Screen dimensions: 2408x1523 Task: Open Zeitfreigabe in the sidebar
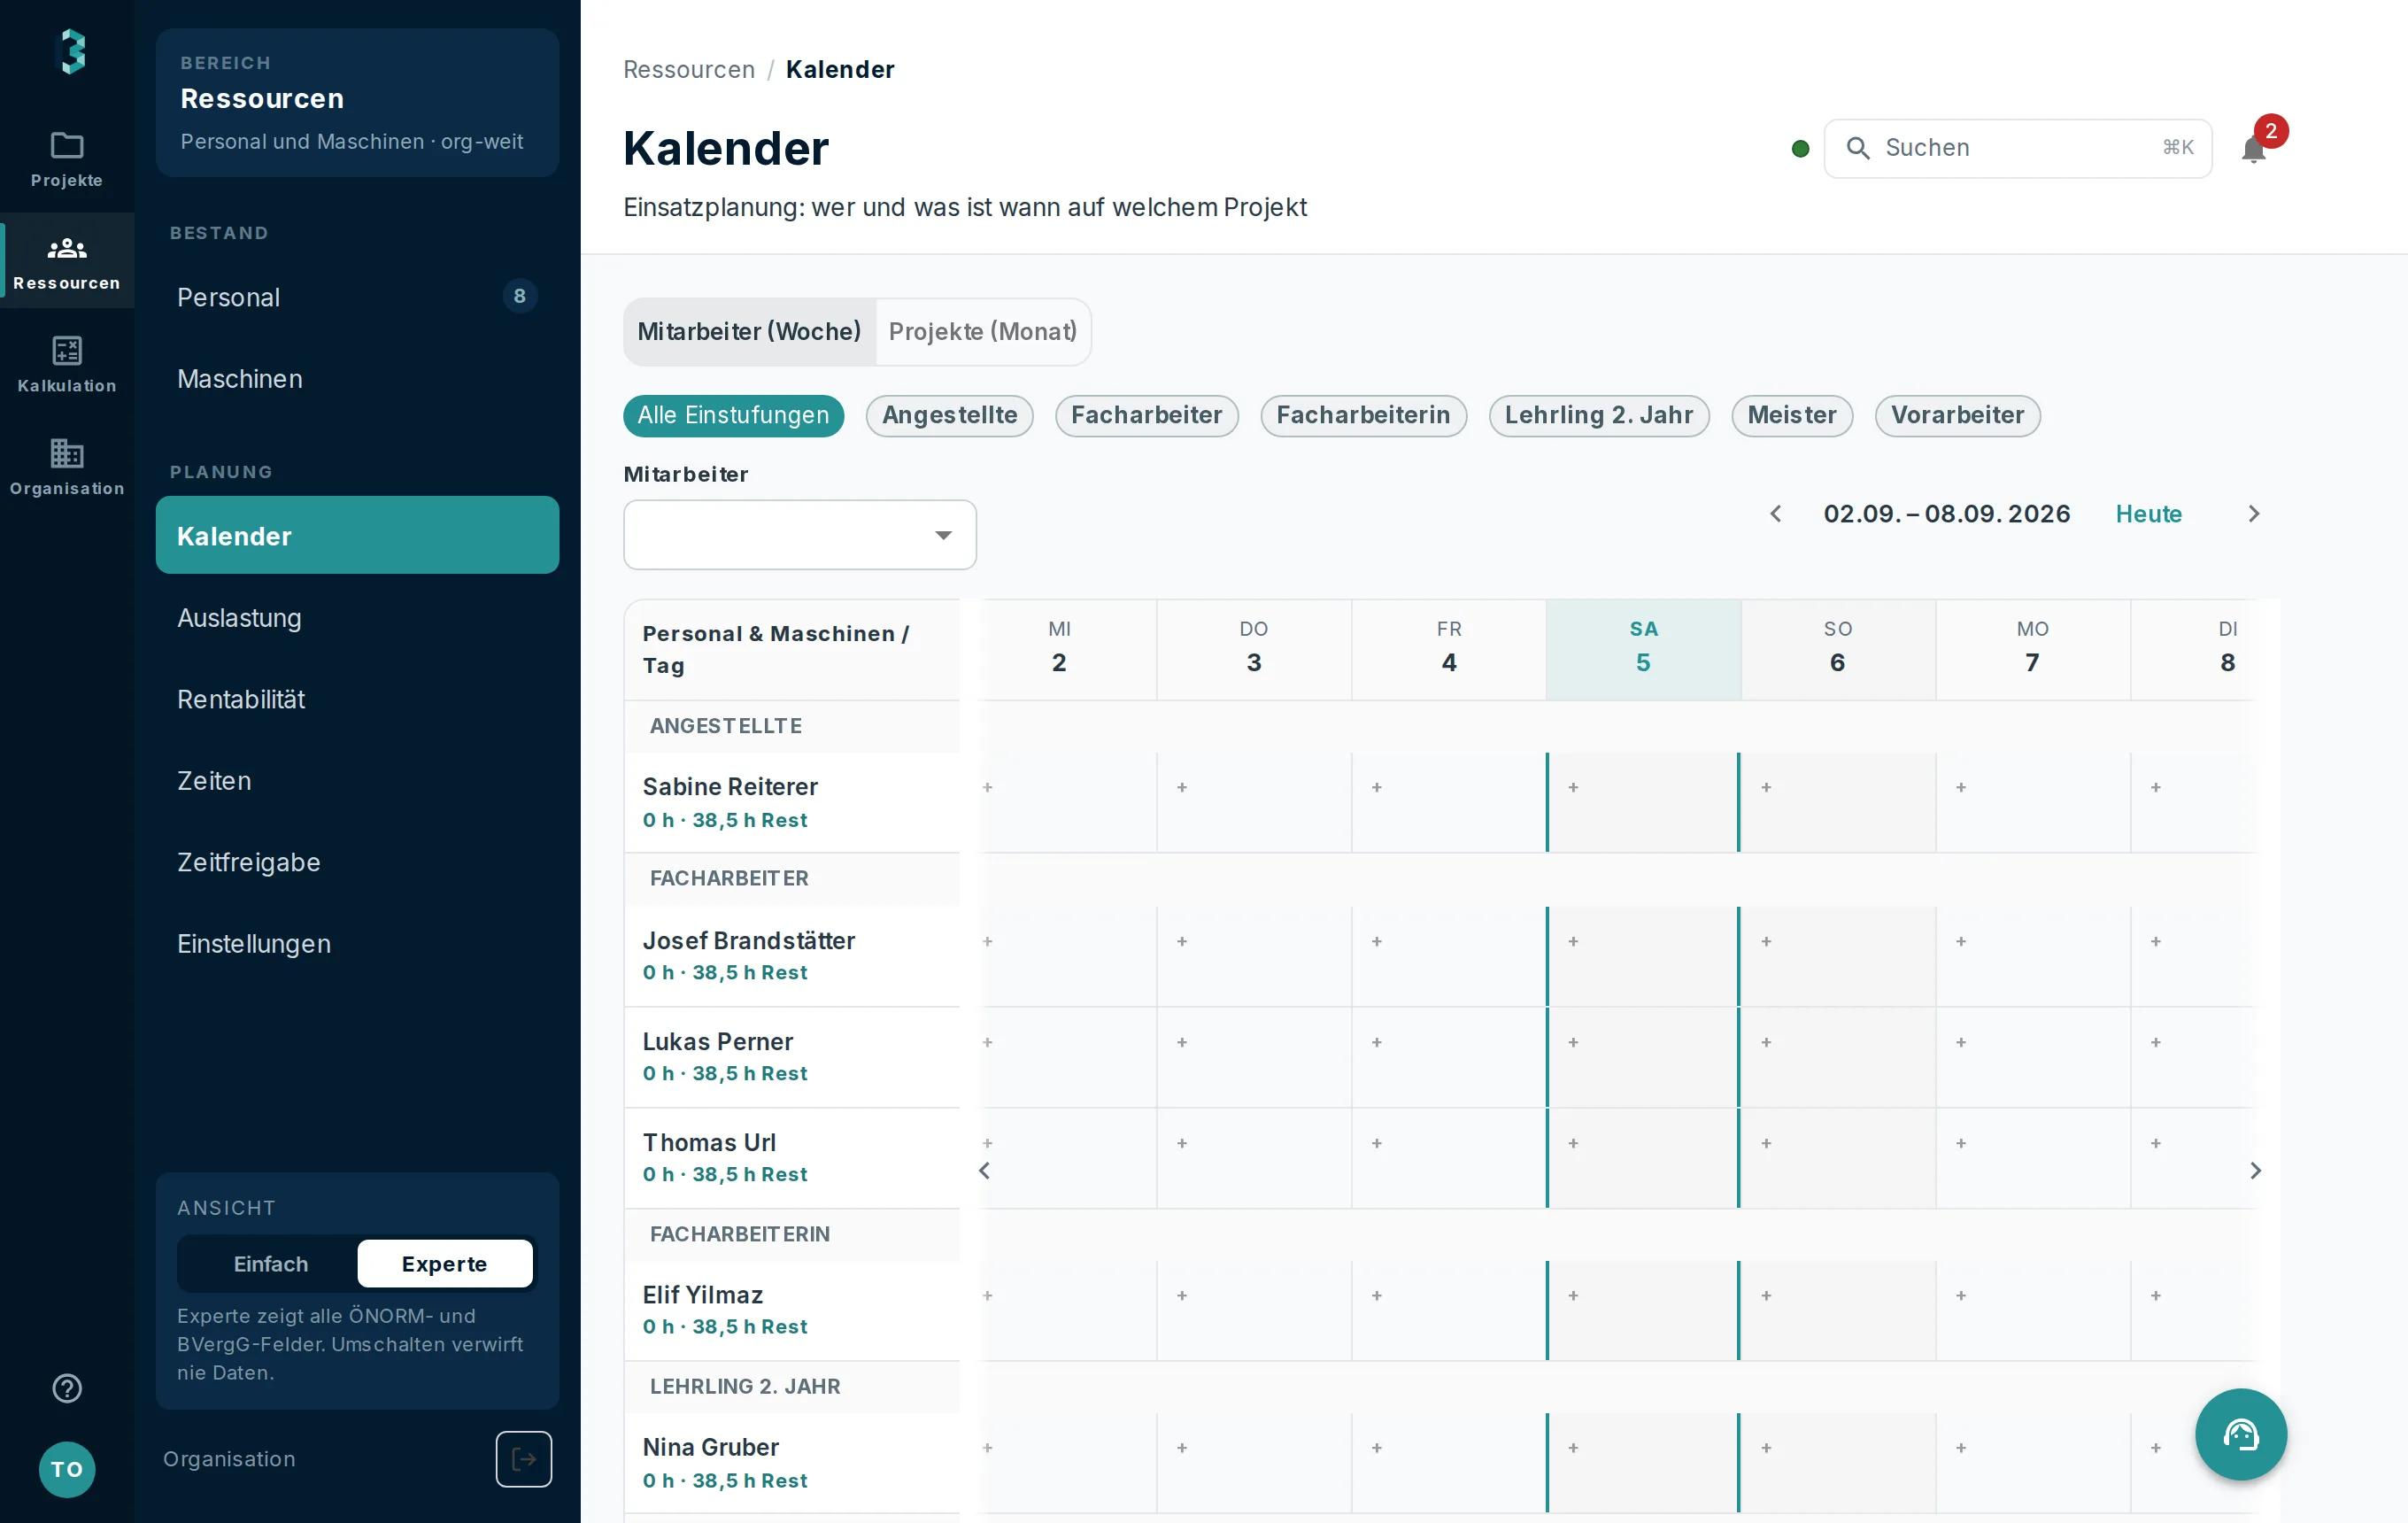[357, 862]
